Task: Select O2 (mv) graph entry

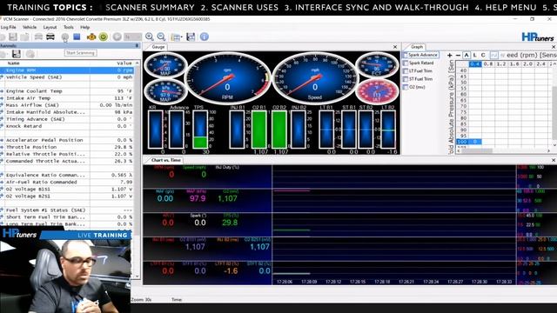Action: [414, 87]
